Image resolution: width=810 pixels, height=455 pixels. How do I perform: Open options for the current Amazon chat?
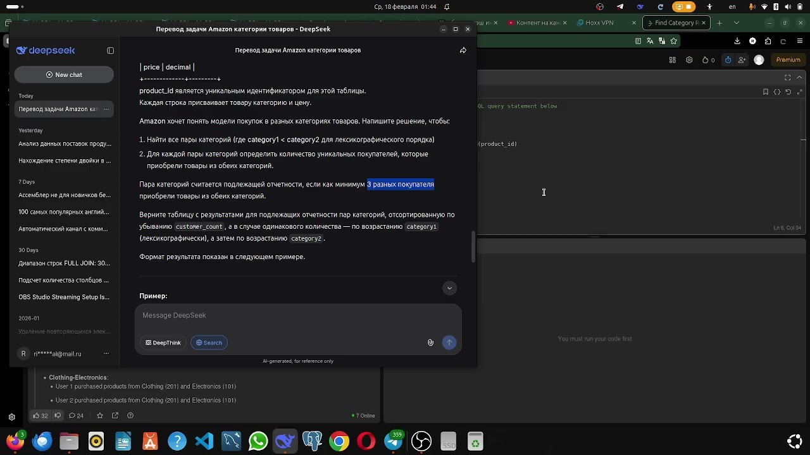tap(106, 109)
